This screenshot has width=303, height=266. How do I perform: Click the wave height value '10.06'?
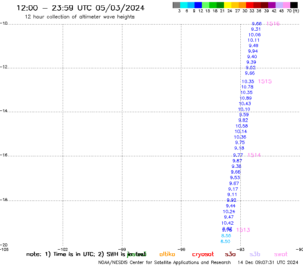255,35
